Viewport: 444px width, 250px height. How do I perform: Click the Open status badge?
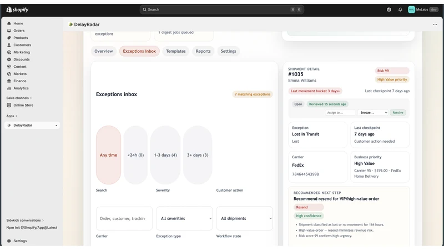298,104
